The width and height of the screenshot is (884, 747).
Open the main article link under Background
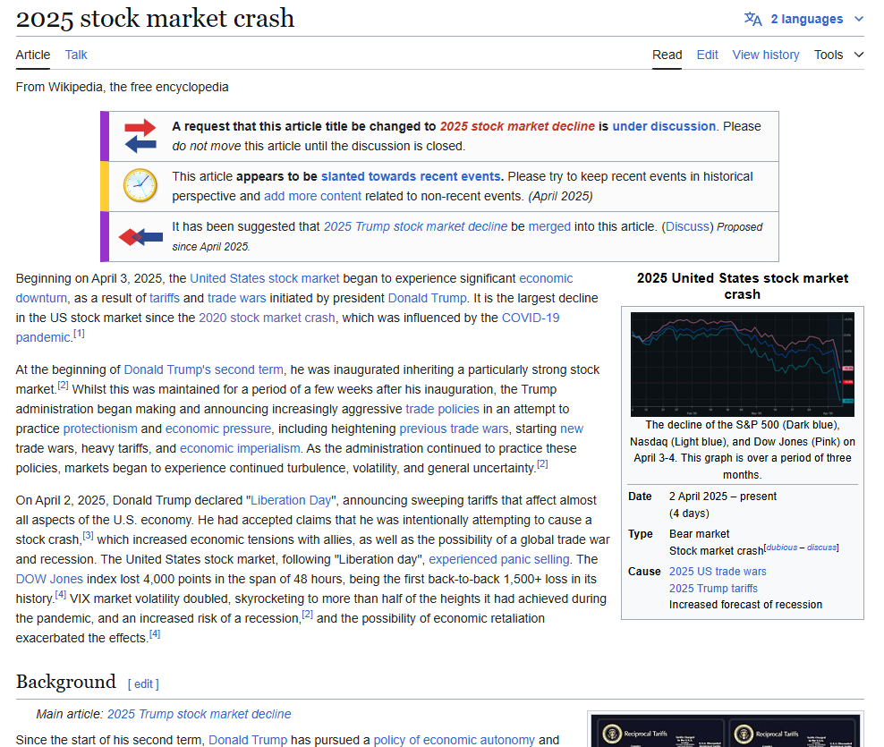point(199,714)
